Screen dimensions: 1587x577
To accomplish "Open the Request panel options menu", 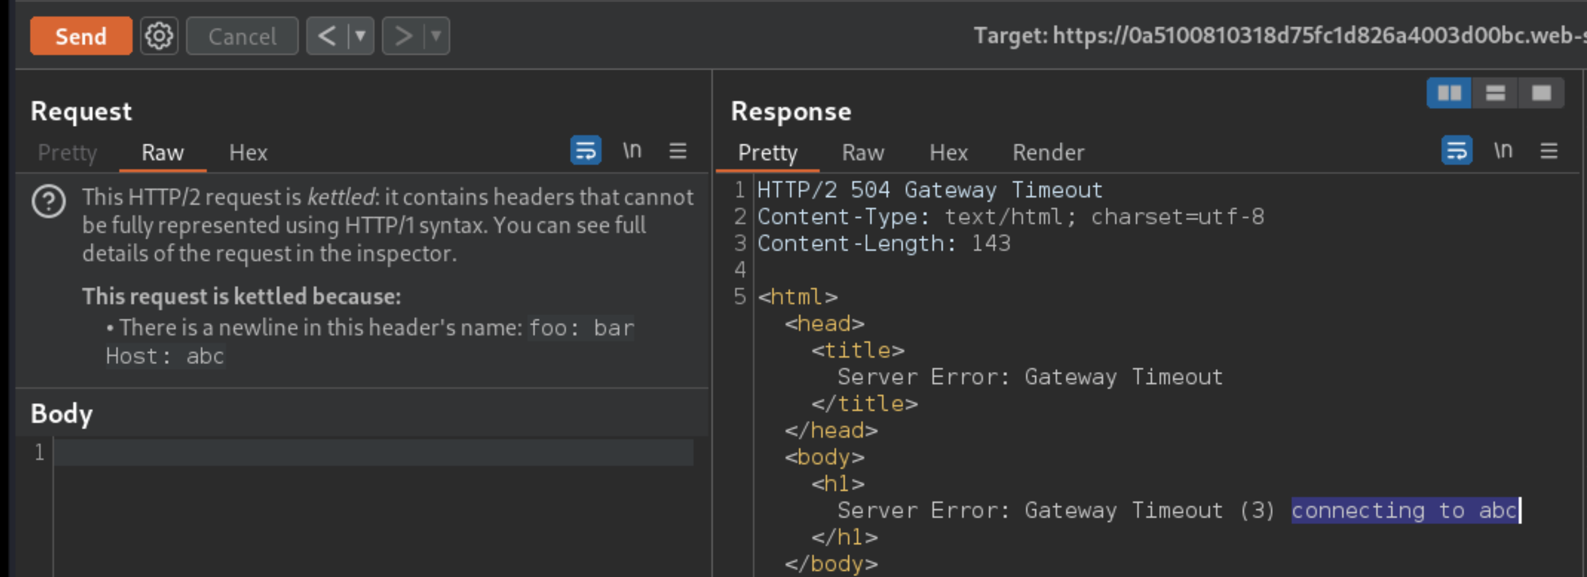I will click(x=678, y=150).
